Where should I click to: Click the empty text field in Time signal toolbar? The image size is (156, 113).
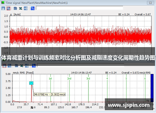click(80, 8)
